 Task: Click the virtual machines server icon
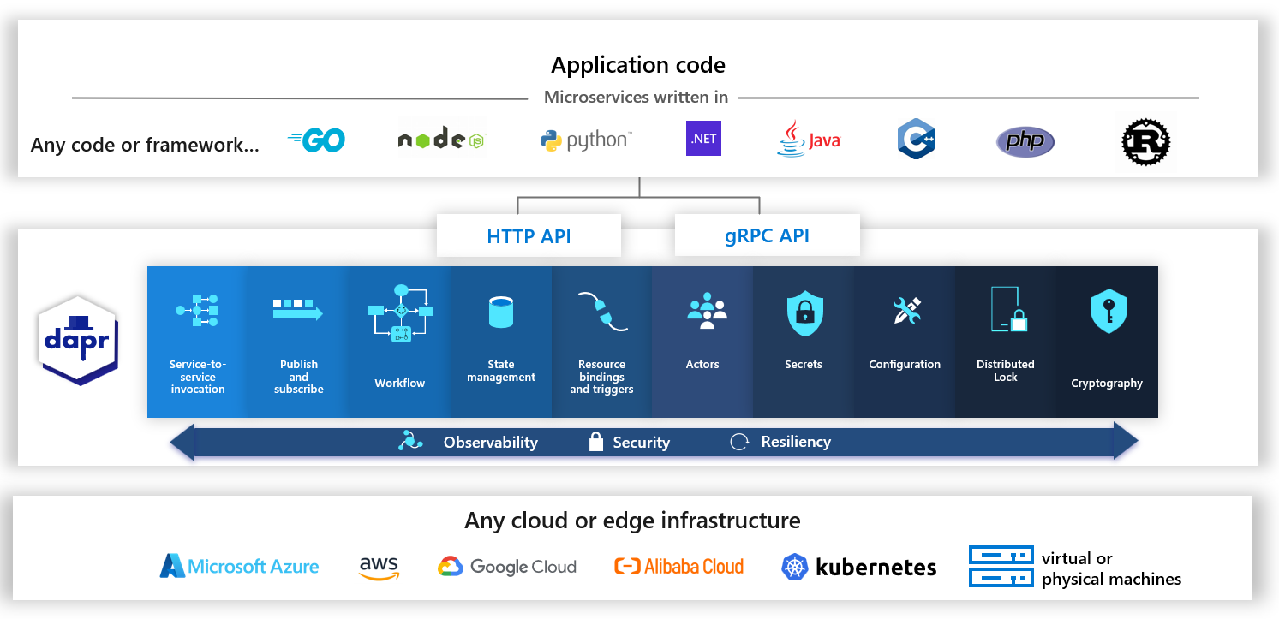[1000, 567]
